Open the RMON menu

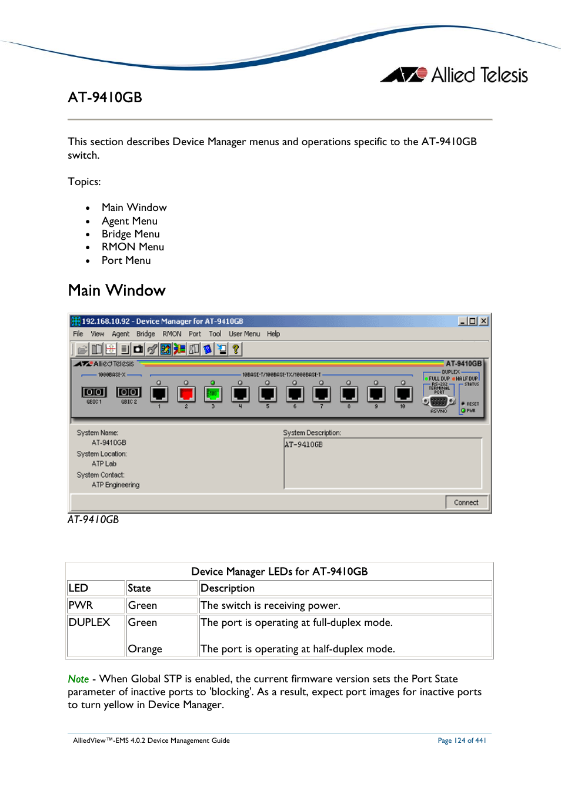point(172,334)
